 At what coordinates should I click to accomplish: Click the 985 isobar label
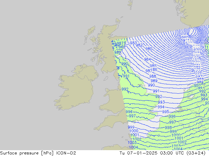pyautogui.click(x=153, y=66)
